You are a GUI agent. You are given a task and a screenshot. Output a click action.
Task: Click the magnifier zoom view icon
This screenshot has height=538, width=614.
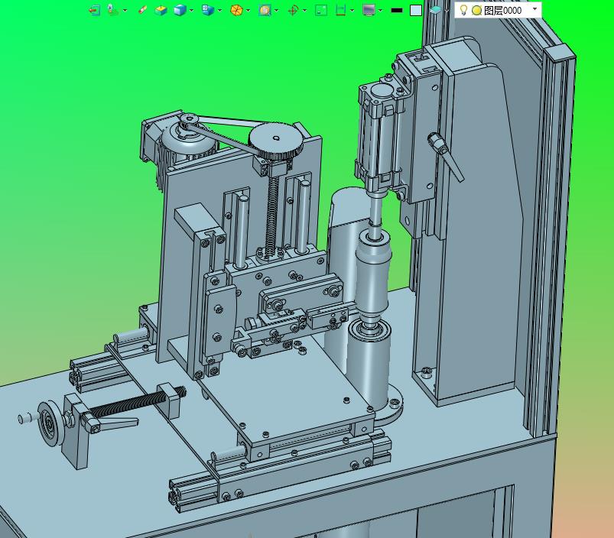pyautogui.click(x=265, y=10)
